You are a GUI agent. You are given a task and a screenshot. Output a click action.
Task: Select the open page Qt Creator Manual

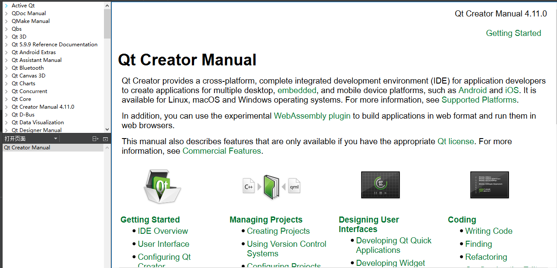click(x=53, y=148)
